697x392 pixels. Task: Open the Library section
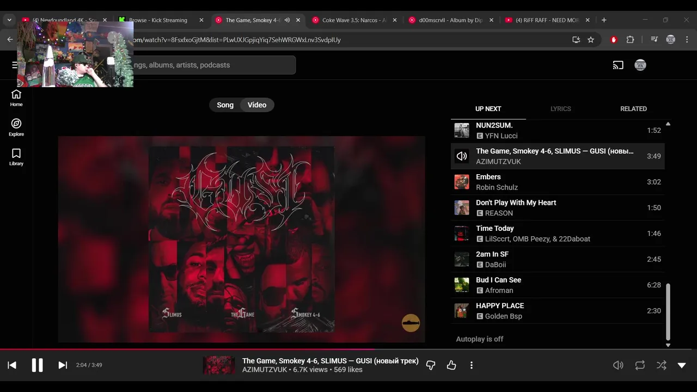click(x=16, y=157)
